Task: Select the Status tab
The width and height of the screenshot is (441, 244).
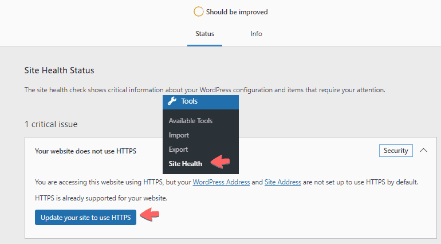Action: [x=205, y=34]
